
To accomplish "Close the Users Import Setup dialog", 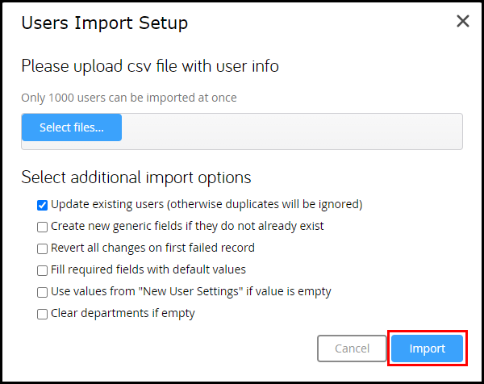I will coord(463,21).
